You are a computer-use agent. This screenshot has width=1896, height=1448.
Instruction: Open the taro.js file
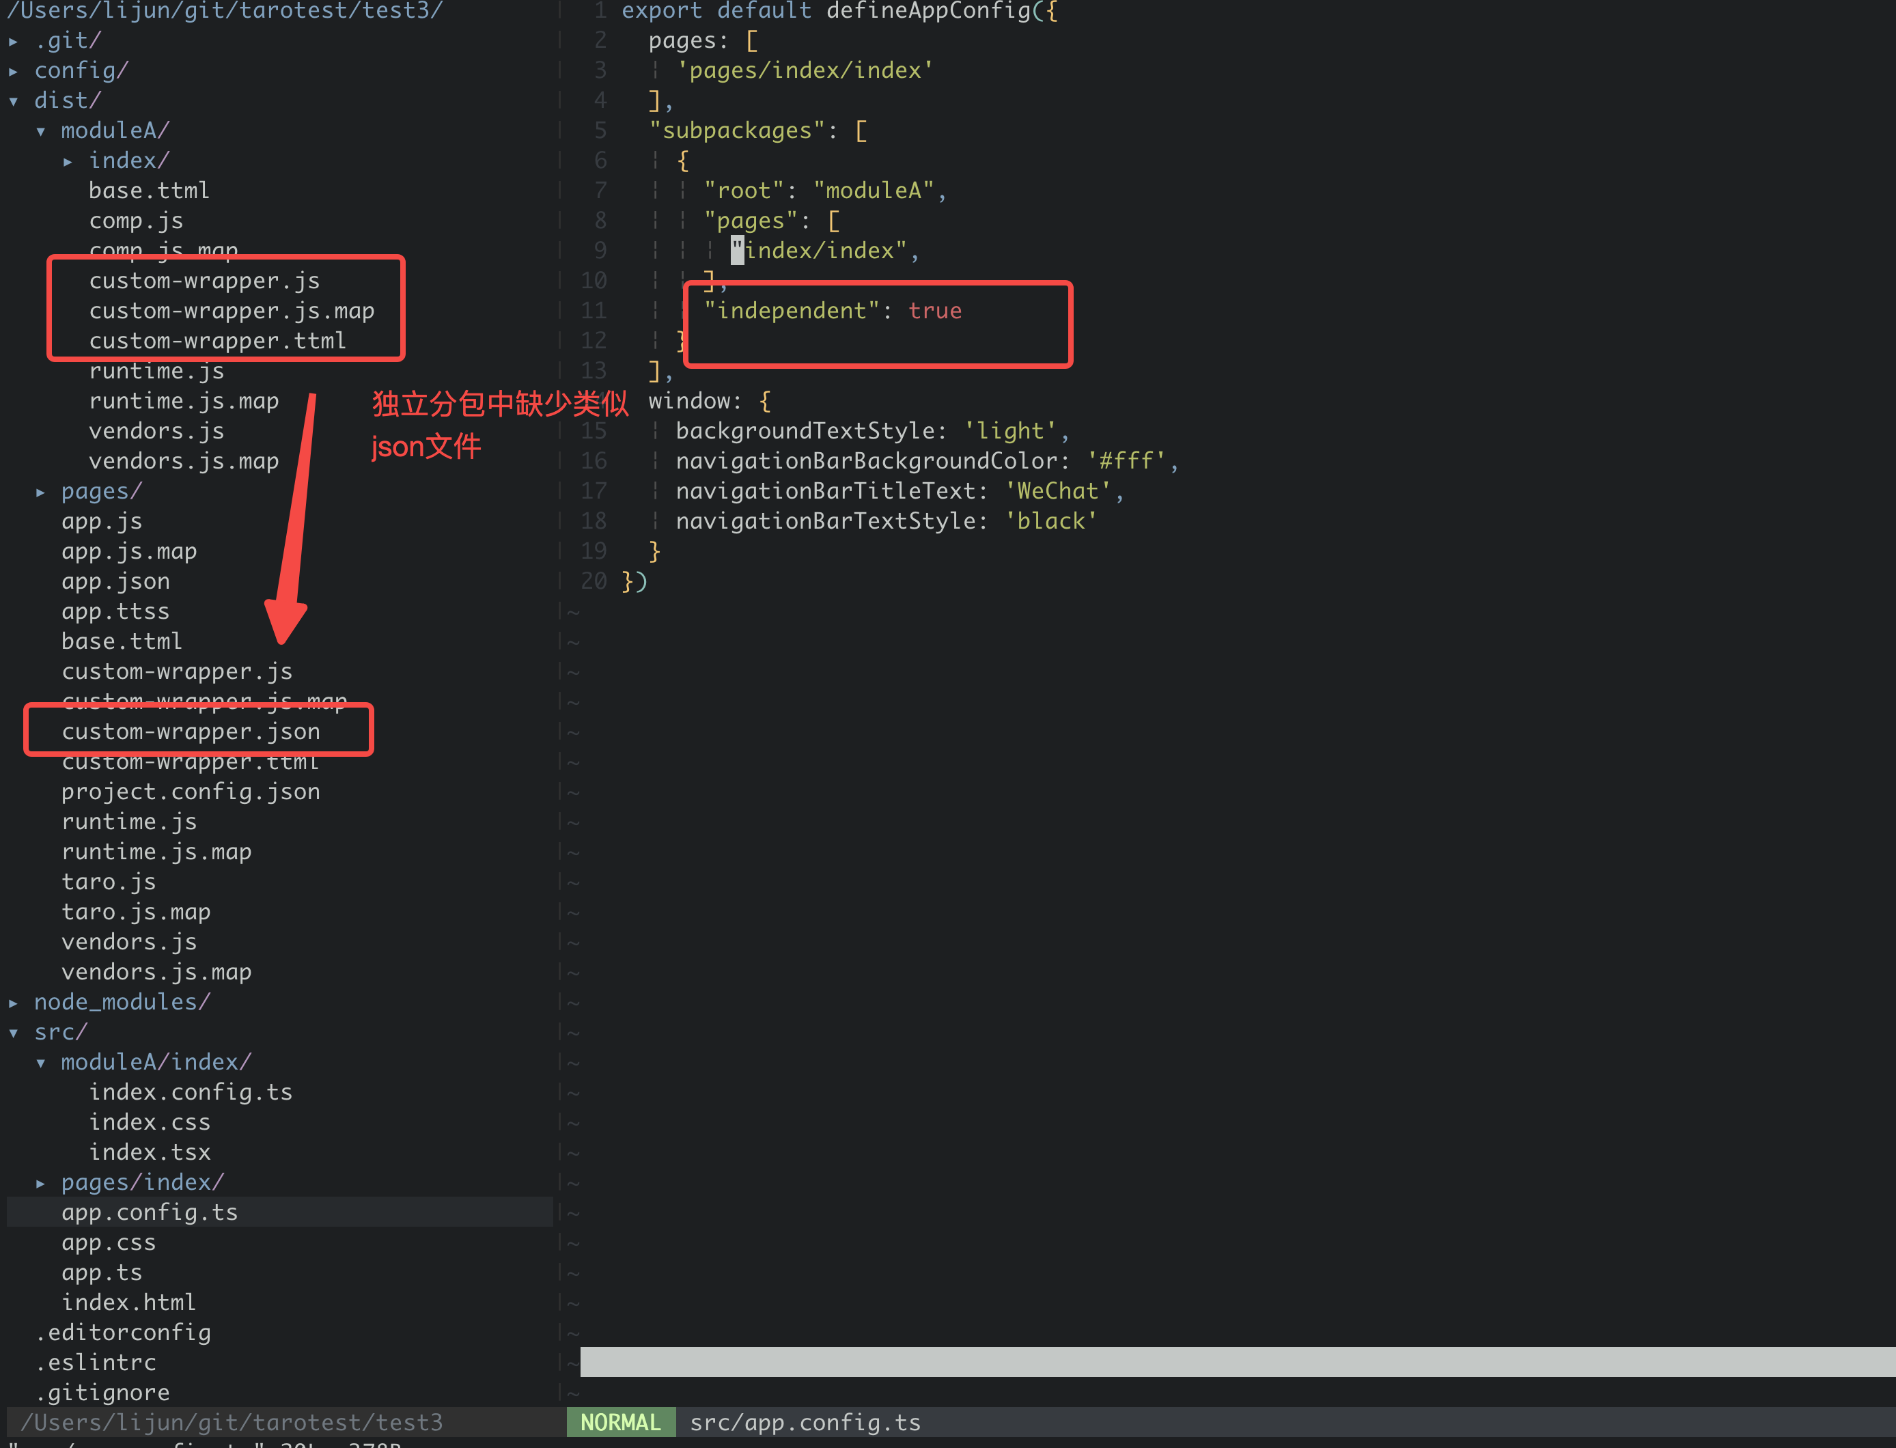109,881
